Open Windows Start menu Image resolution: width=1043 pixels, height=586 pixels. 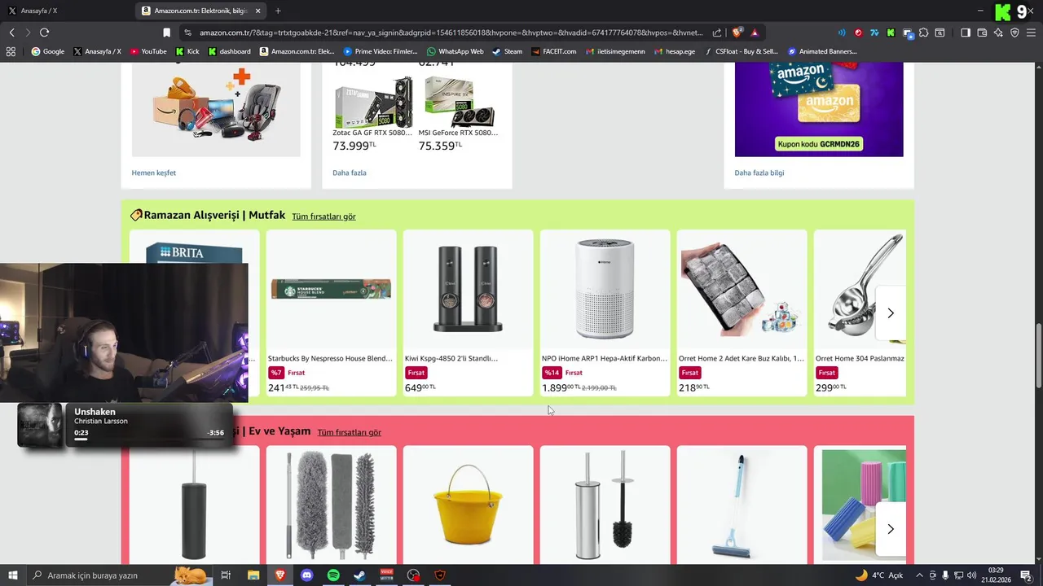click(x=13, y=575)
